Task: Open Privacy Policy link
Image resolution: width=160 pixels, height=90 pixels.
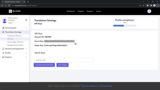Action: [x=106, y=86]
